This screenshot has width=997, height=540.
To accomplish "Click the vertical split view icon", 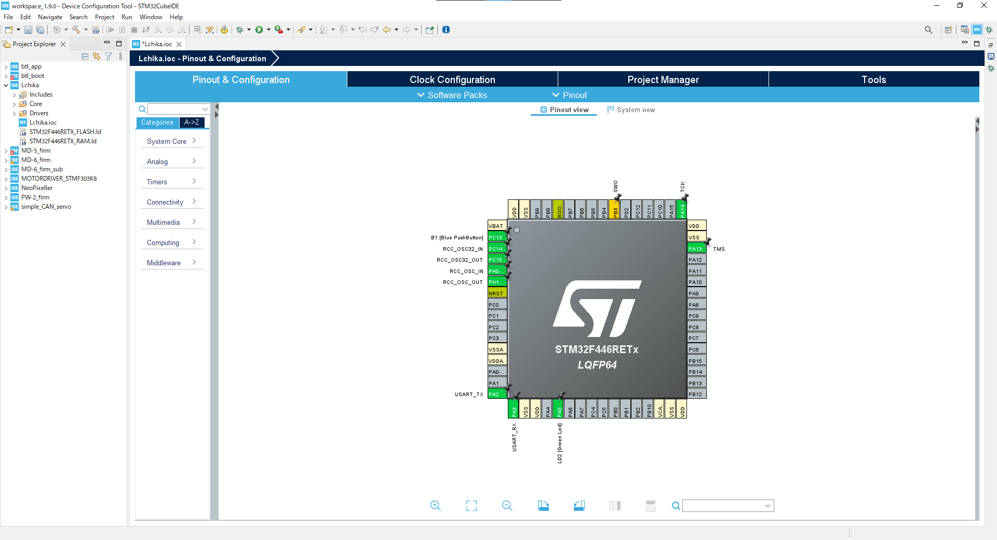I will pyautogui.click(x=615, y=506).
